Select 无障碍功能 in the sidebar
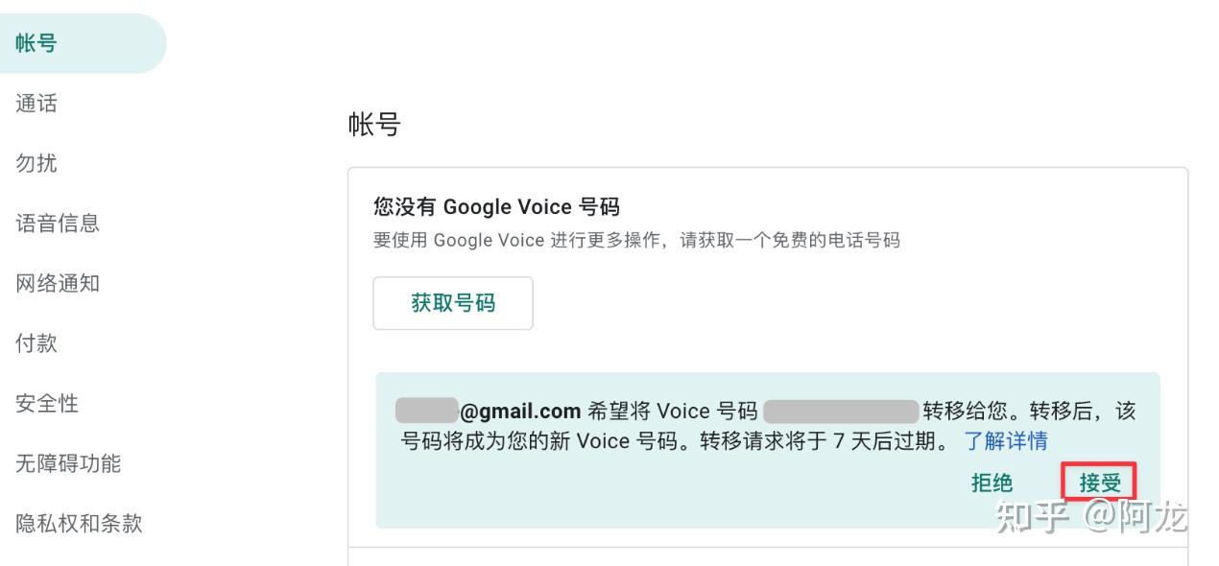Screen dimensions: 1219x566 click(x=67, y=463)
